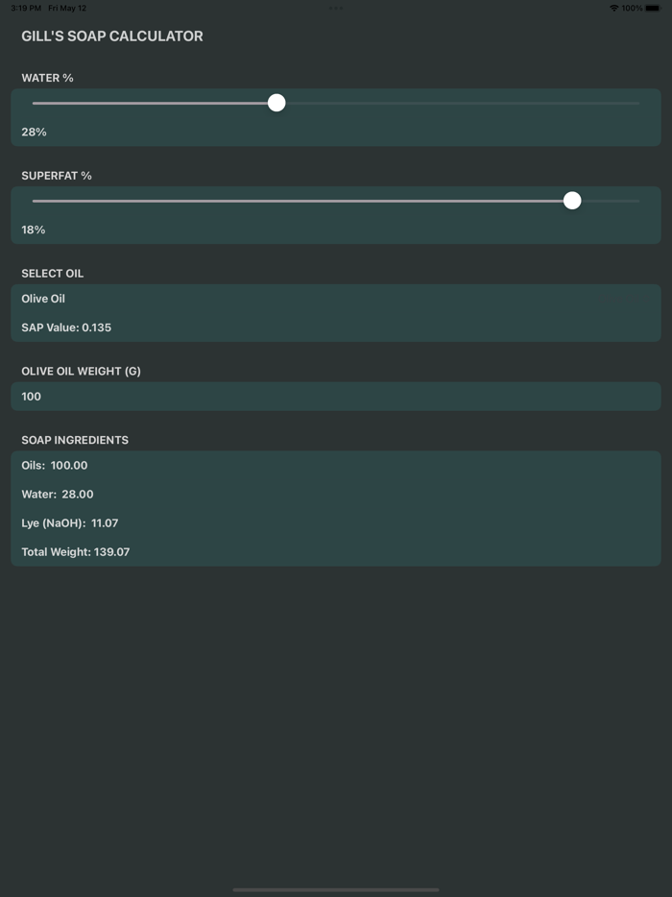Screen dimensions: 672x897
Task: Open the Select Oil picker showing Olive Oil
Action: coord(336,299)
